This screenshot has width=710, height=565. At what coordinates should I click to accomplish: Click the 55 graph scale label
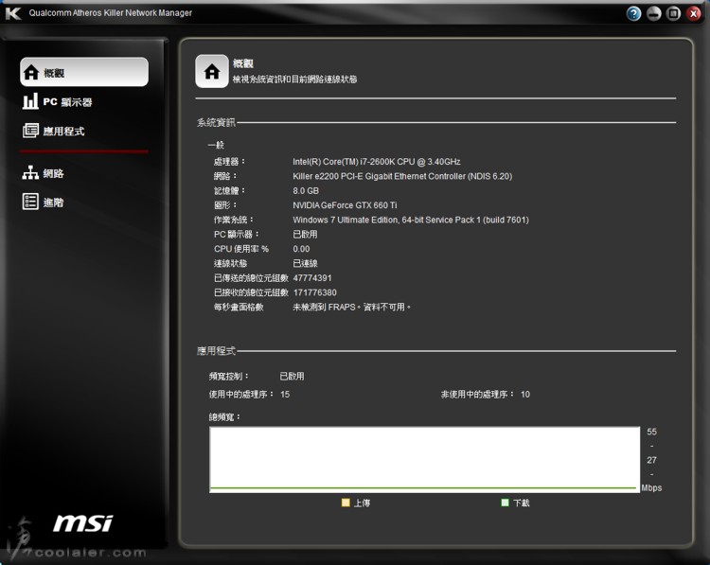[x=651, y=432]
